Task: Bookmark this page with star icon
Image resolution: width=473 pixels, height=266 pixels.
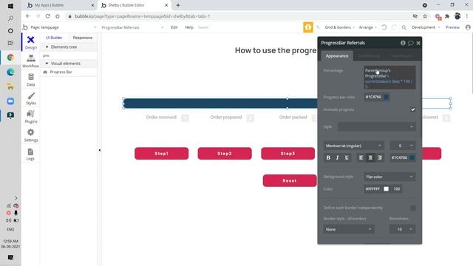Action: [425, 16]
